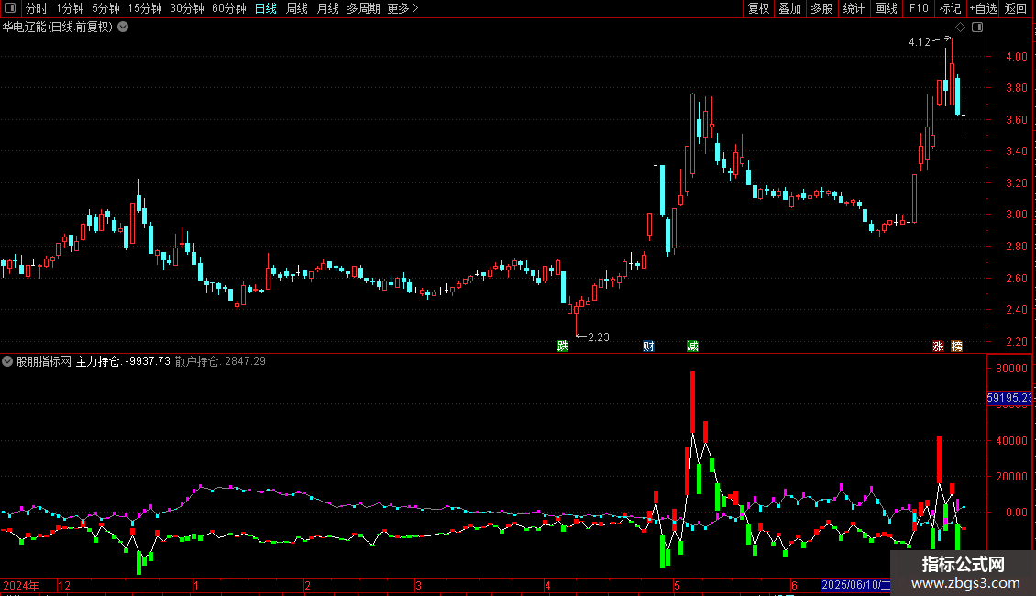This screenshot has width=1036, height=596.
Task: Click the 4.00 price axis label
Action: coord(1016,57)
